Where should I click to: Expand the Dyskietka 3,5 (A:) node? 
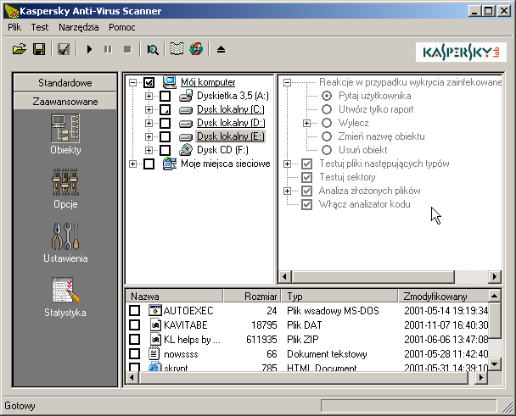click(149, 96)
